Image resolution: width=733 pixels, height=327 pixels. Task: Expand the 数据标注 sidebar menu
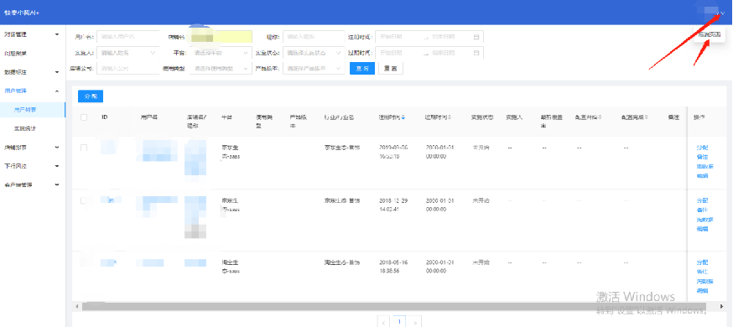click(x=32, y=72)
